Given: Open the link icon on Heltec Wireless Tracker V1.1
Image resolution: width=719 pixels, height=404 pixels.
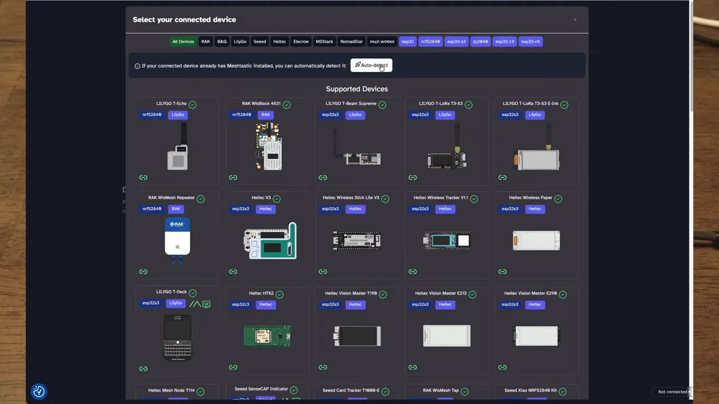Looking at the screenshot, I should click(x=413, y=272).
